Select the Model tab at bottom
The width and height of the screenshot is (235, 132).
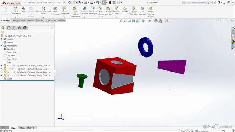pos(14,128)
